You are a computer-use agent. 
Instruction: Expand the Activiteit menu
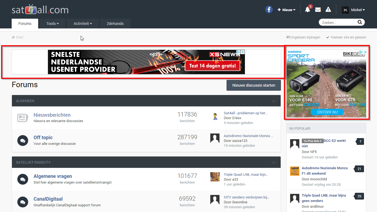(x=83, y=24)
